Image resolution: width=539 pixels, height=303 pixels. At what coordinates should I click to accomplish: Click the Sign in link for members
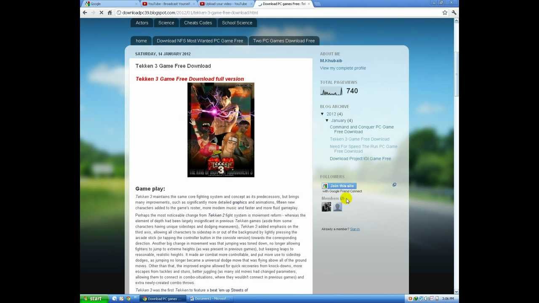click(355, 229)
